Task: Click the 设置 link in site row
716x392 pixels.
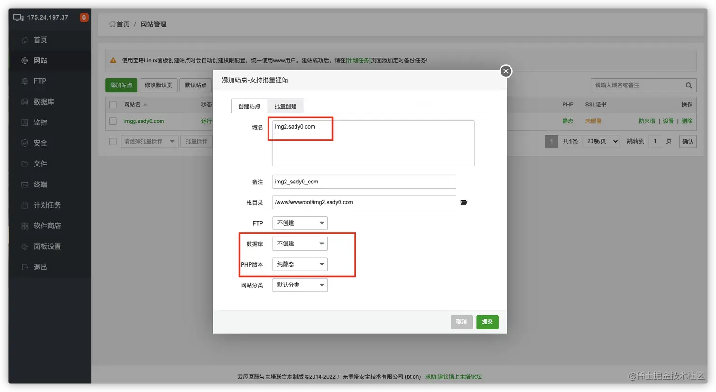Action: click(x=668, y=121)
